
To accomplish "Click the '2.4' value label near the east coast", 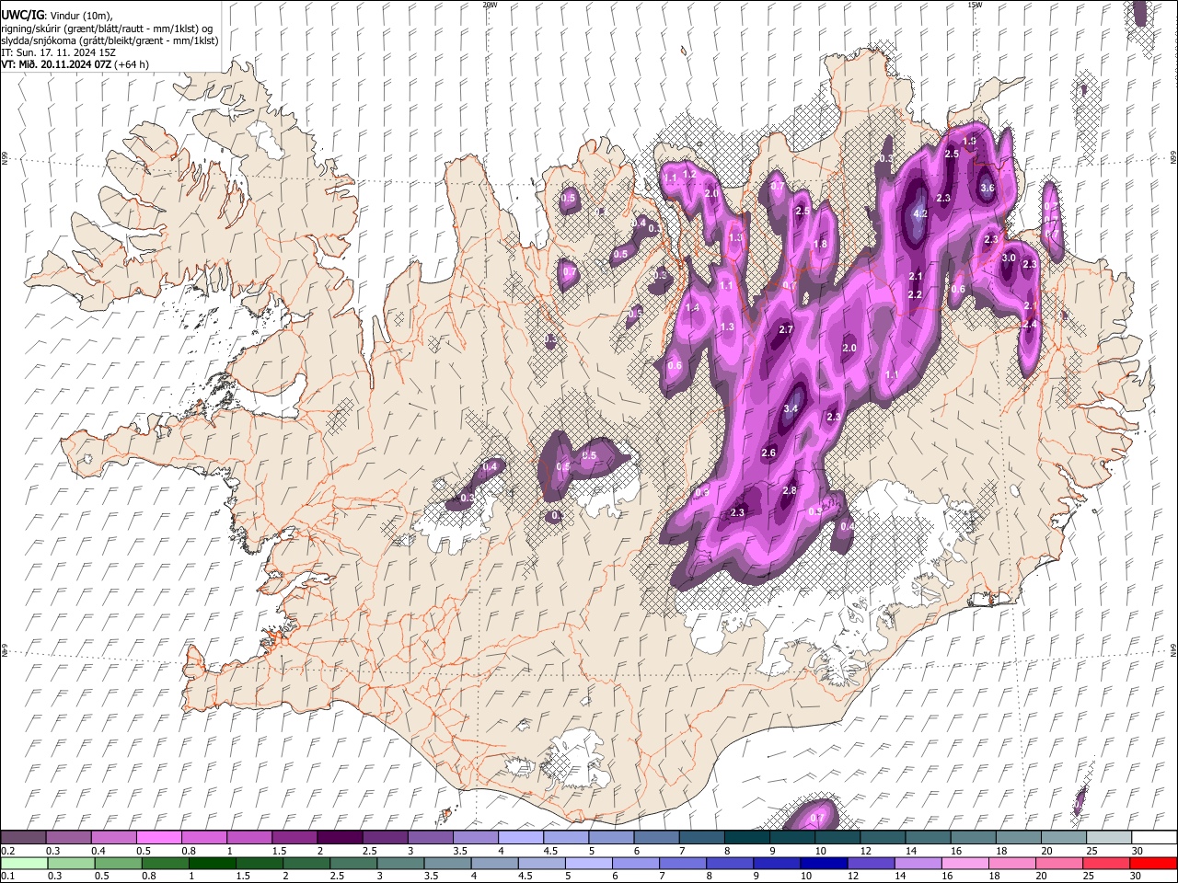I will tap(1030, 324).
